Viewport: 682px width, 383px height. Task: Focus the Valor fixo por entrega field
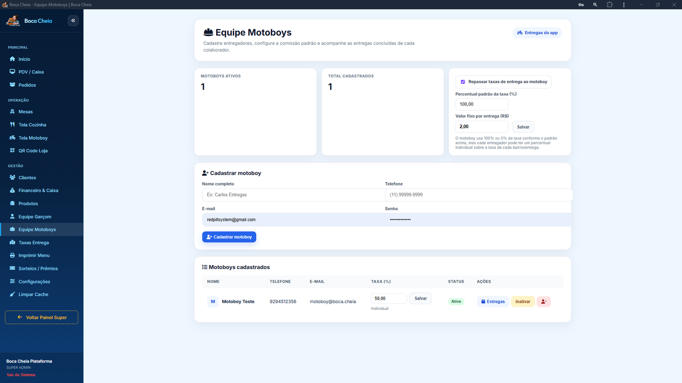click(482, 127)
